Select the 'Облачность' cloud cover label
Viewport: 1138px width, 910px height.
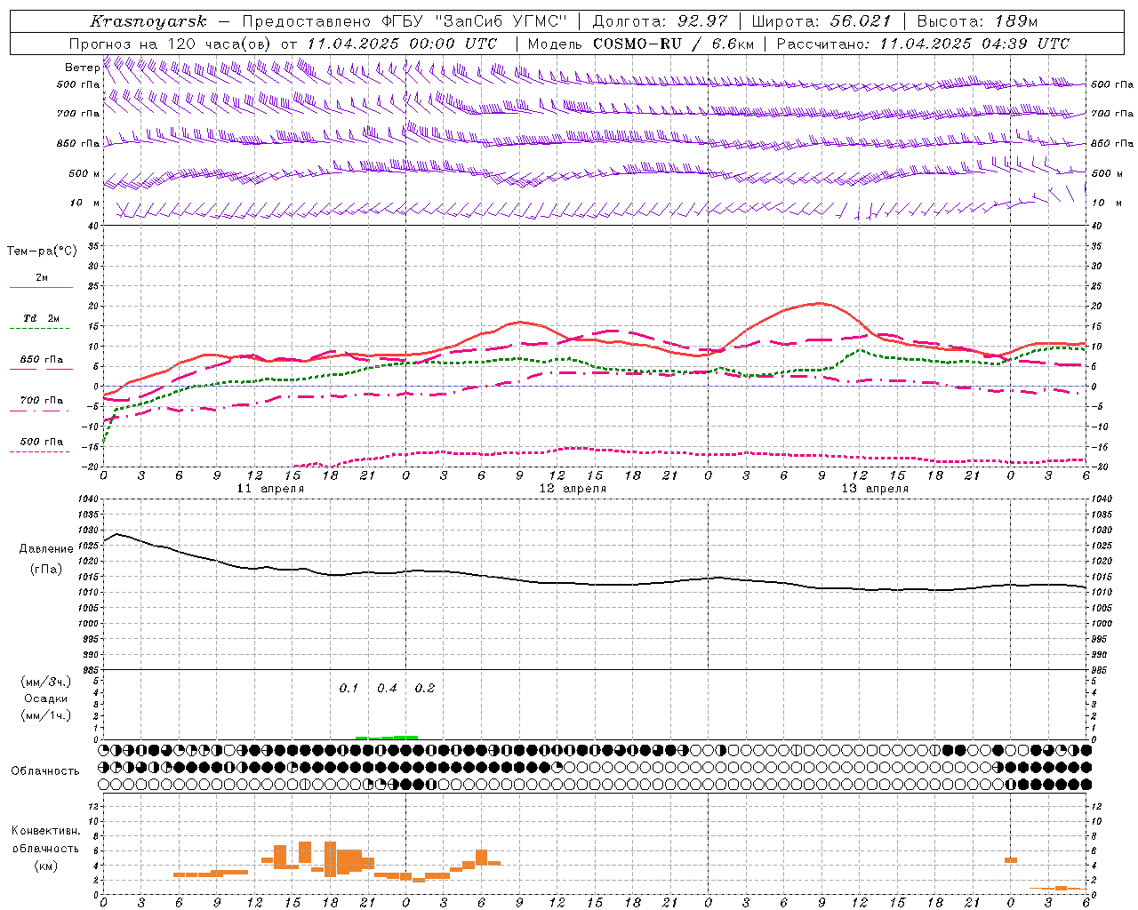click(45, 771)
